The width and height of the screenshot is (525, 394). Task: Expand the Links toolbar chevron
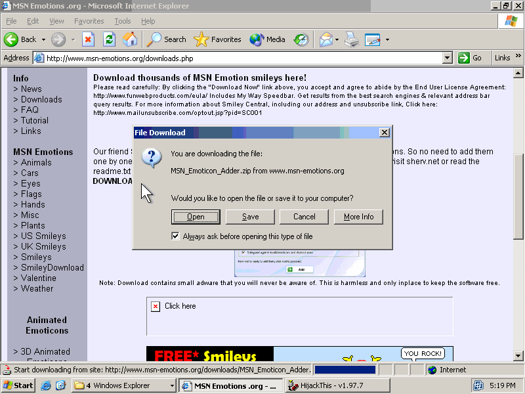pyautogui.click(x=518, y=56)
